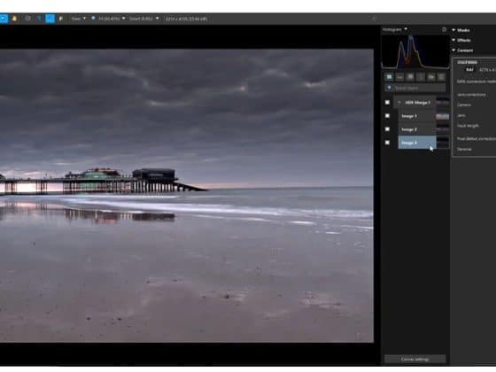Screen dimensions: 496x372
Task: Collapse the HDR Merge 1 group arrow
Action: tap(399, 103)
